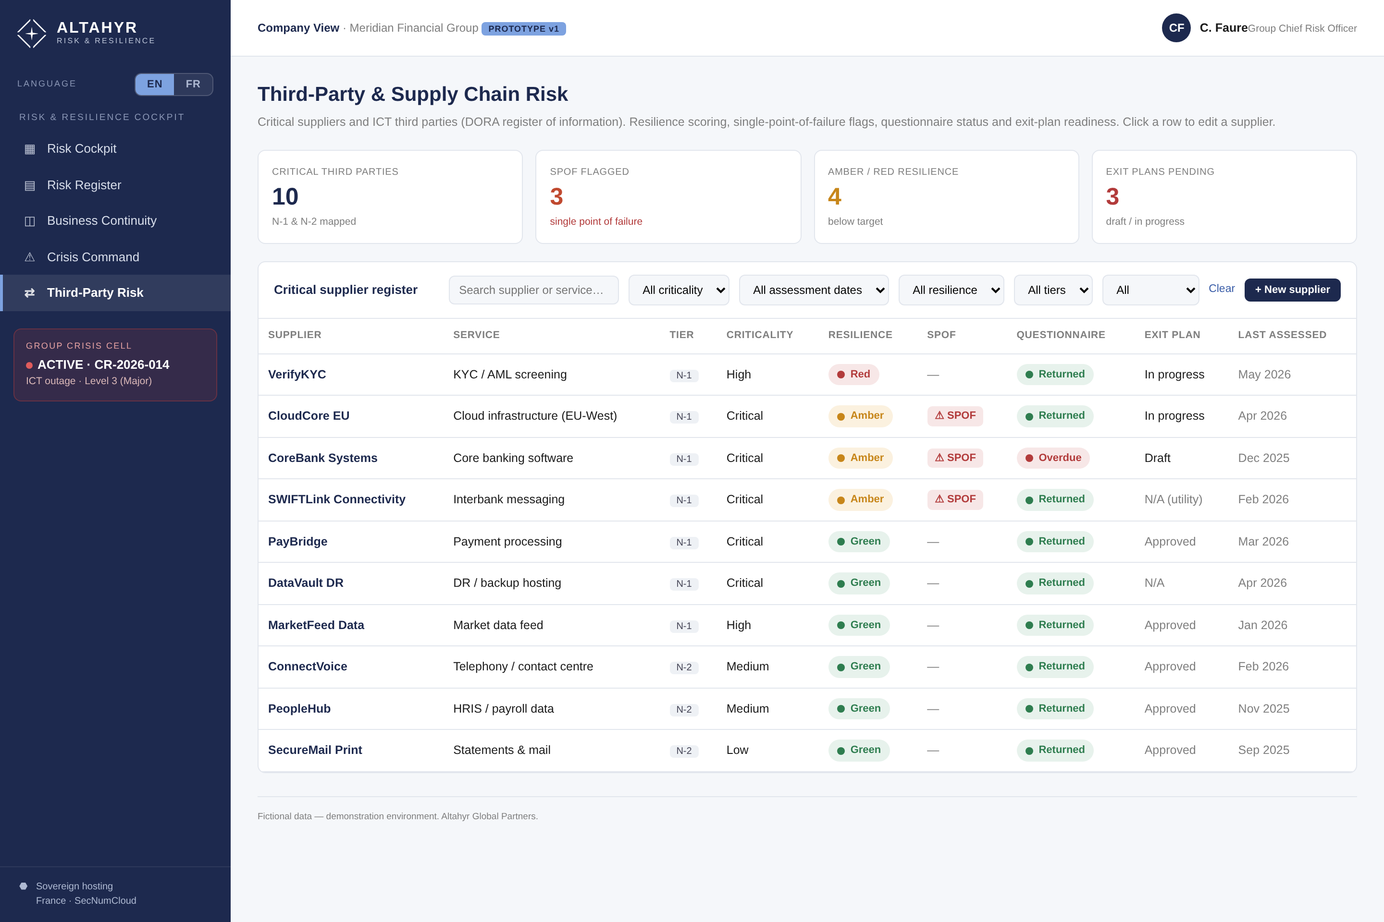Click the Meridian Financial Group breadcrumb text
1384x922 pixels.
tap(414, 28)
